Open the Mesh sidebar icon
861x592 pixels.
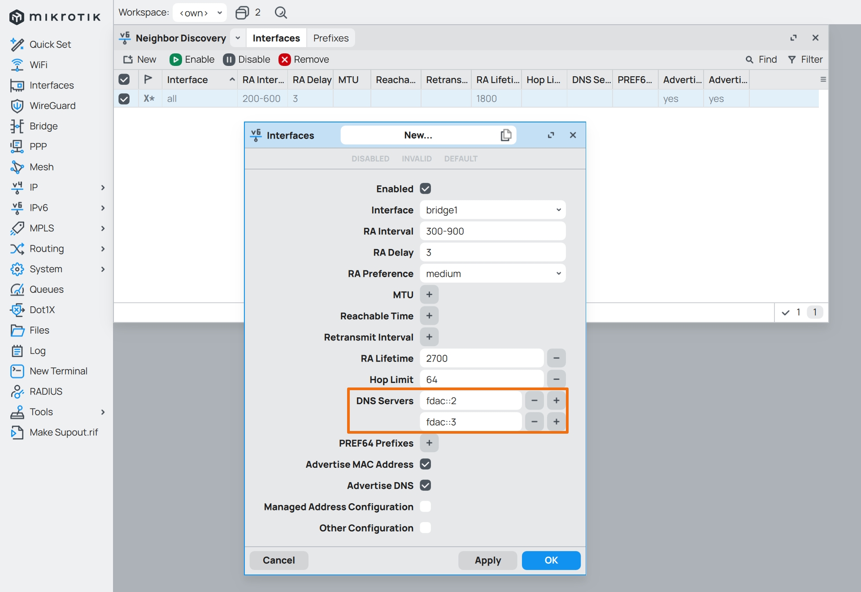17,167
